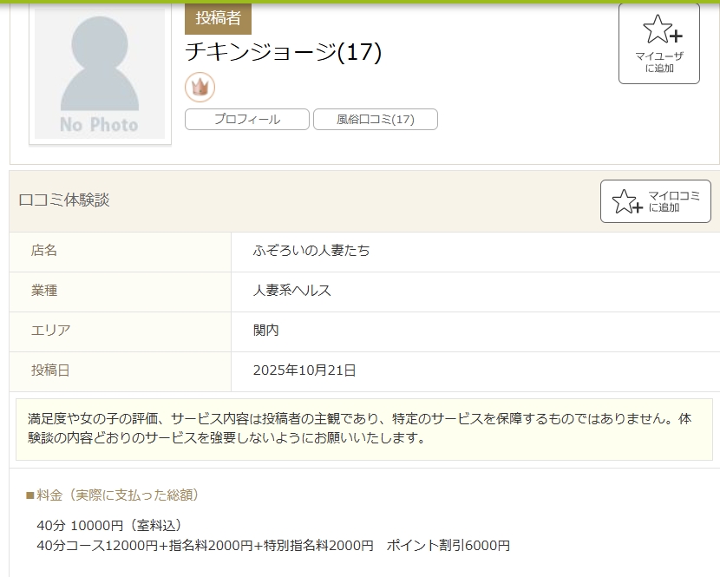Viewport: 720px width, 577px height.
Task: Click the crown rank icon under the username
Action: point(200,88)
